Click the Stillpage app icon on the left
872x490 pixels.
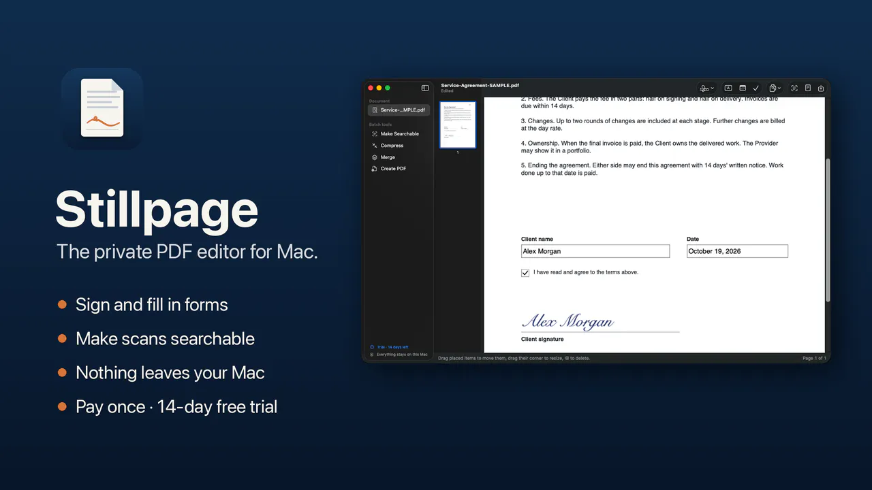(102, 108)
